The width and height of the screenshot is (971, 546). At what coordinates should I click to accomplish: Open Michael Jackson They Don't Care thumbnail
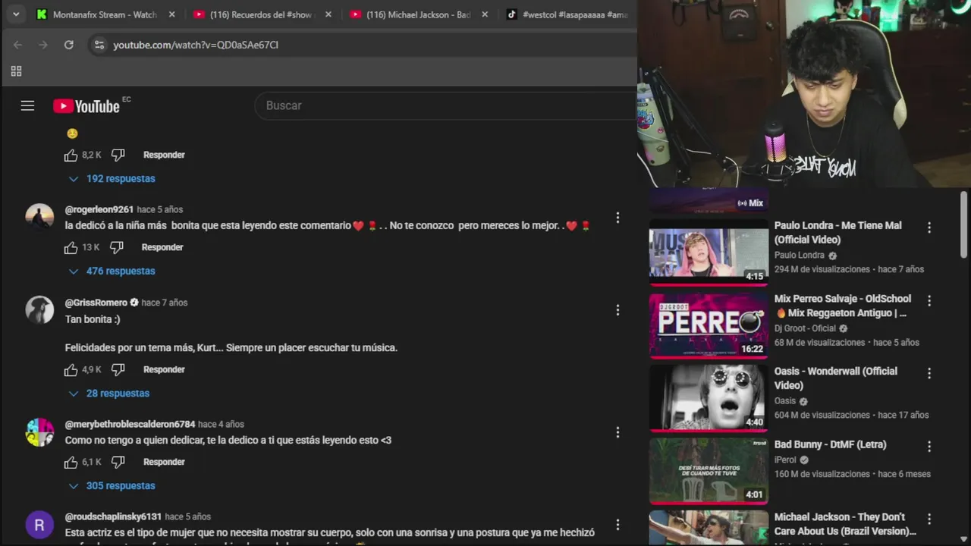coord(709,529)
